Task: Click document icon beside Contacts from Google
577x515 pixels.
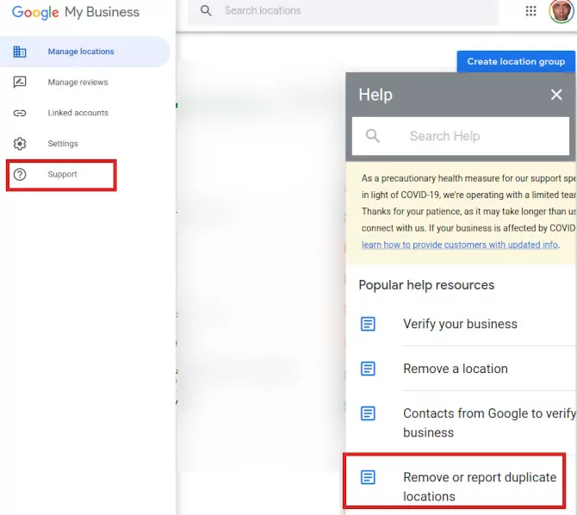Action: point(368,413)
